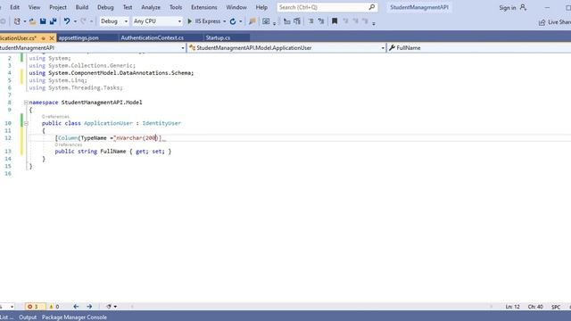This screenshot has height=321, width=571.
Task: Click the StudentManagmentAPI solution name label
Action: (x=419, y=7)
